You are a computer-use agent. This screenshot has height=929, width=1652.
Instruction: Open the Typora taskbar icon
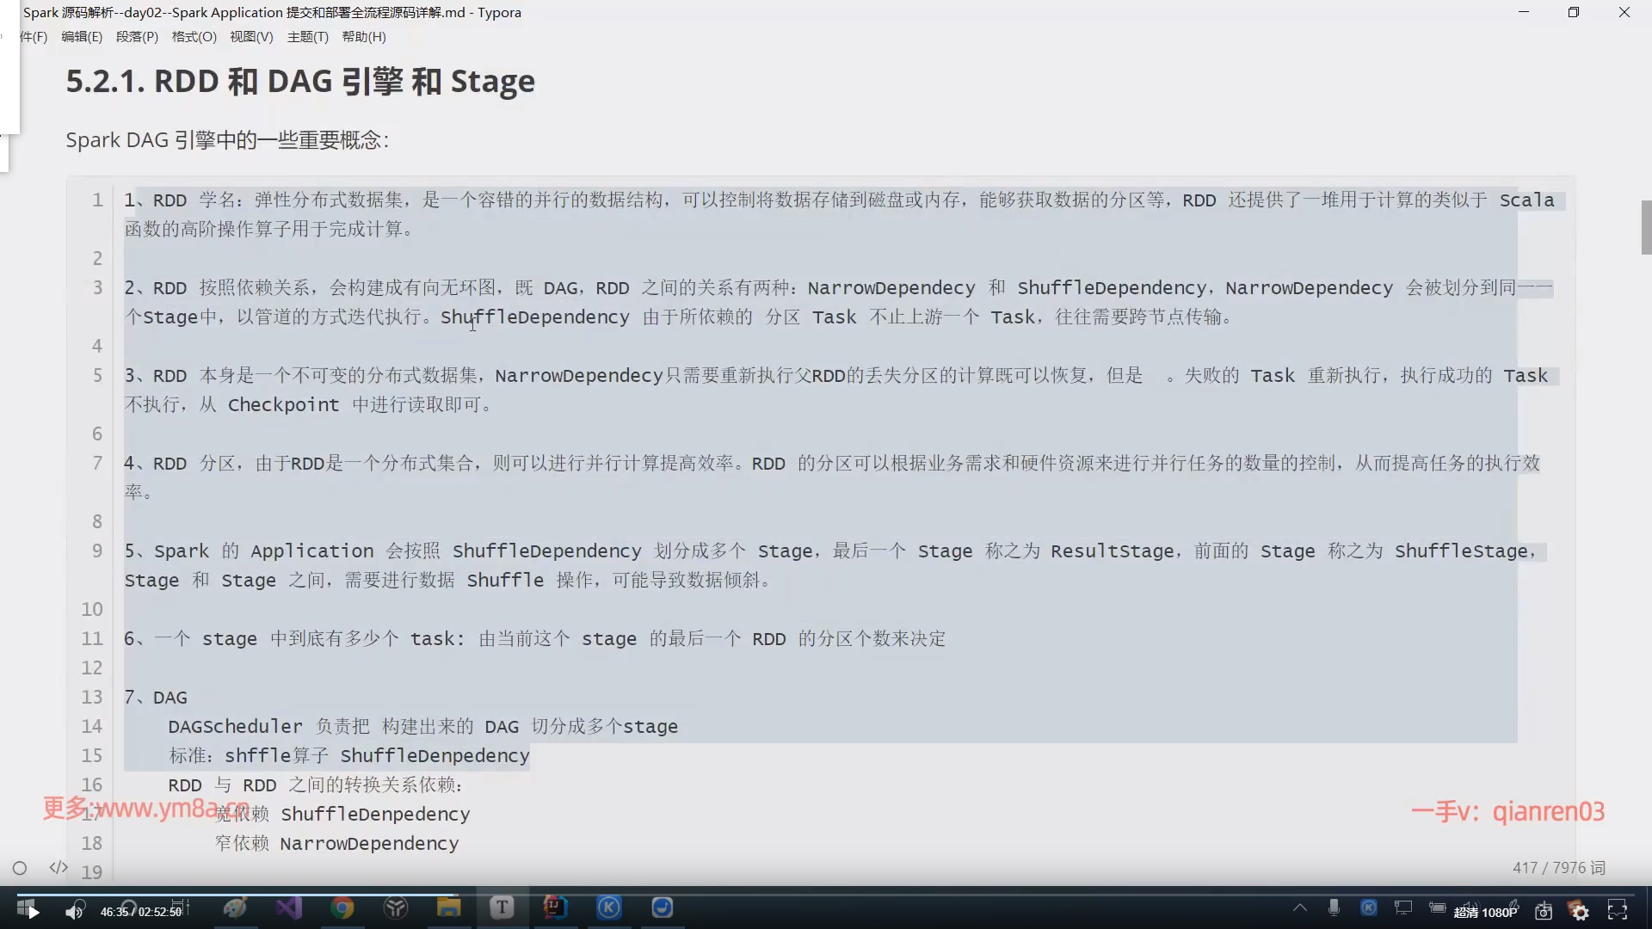point(502,907)
